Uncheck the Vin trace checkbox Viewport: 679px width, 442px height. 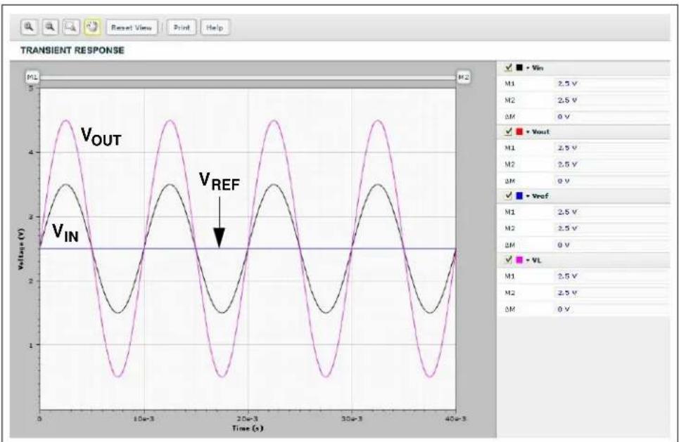coord(509,67)
